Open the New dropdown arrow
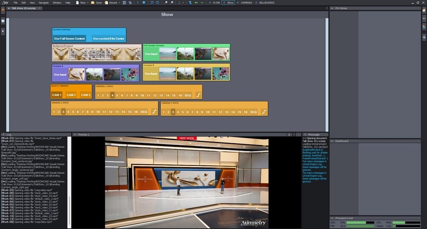427x229 pixels. point(88,3)
